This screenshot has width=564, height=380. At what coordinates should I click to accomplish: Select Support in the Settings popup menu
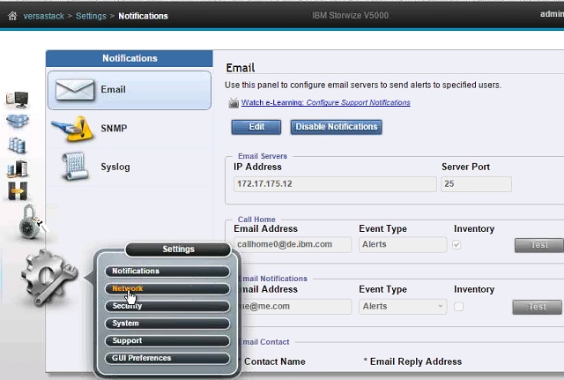coord(167,341)
